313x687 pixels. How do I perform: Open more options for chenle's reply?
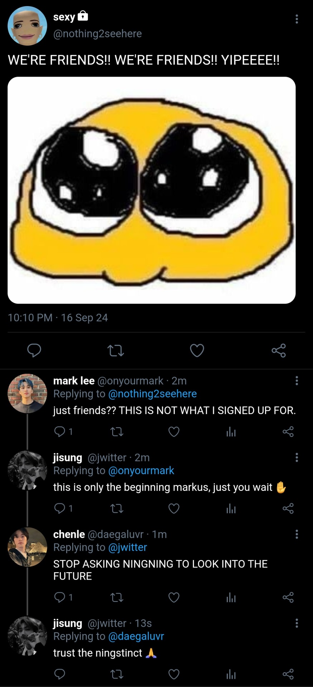(x=297, y=534)
